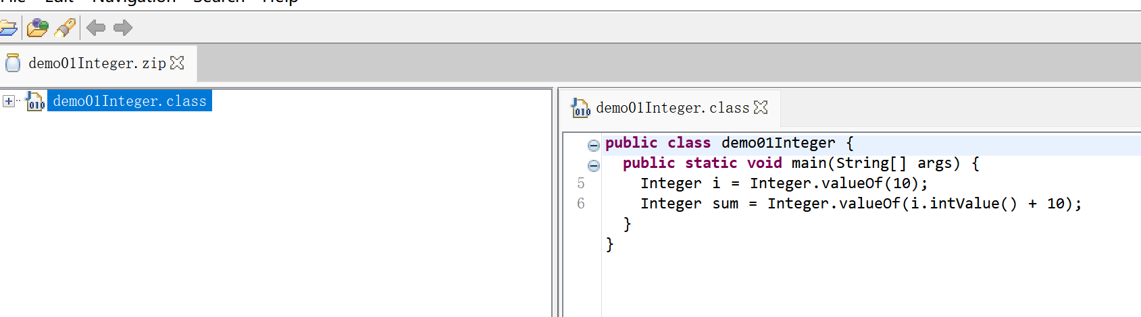Click the Open File folder icon
This screenshot has height=317, width=1141.
[8, 28]
